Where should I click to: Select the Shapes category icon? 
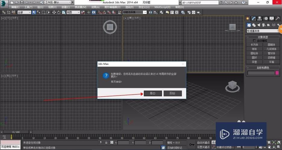click(x=254, y=25)
